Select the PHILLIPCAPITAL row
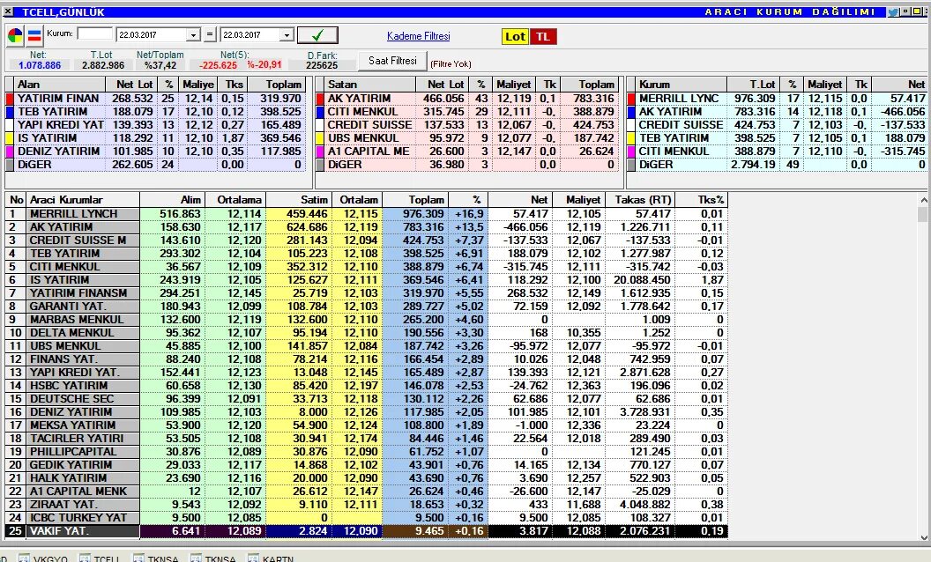The image size is (931, 562). [367, 451]
